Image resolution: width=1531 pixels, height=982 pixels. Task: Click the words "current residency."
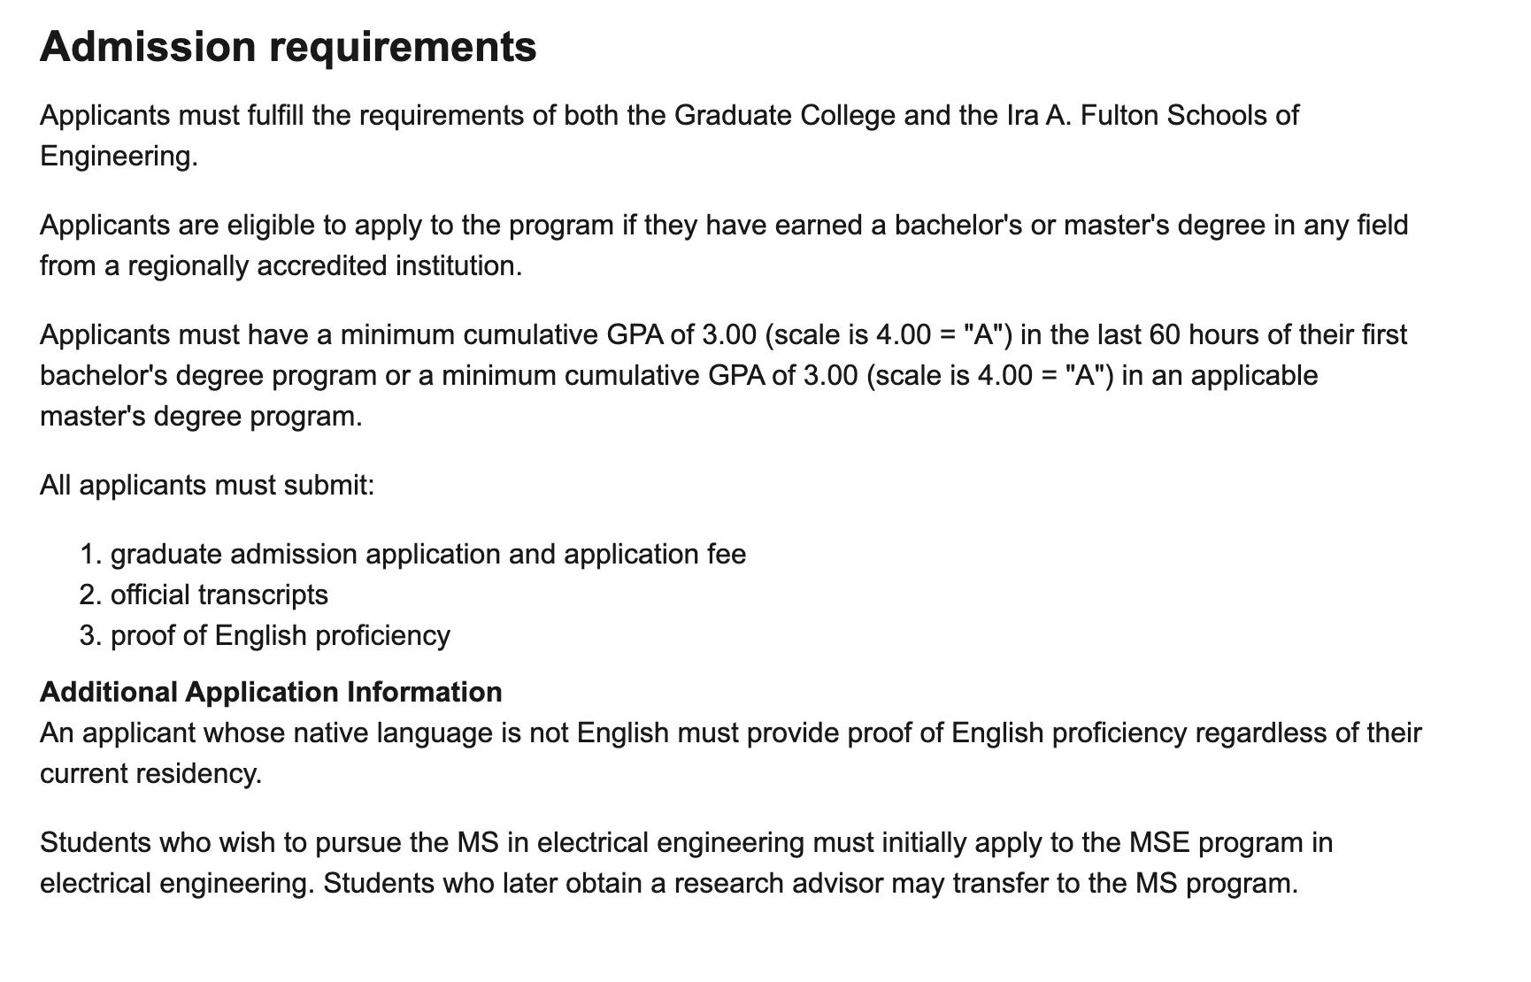point(150,773)
